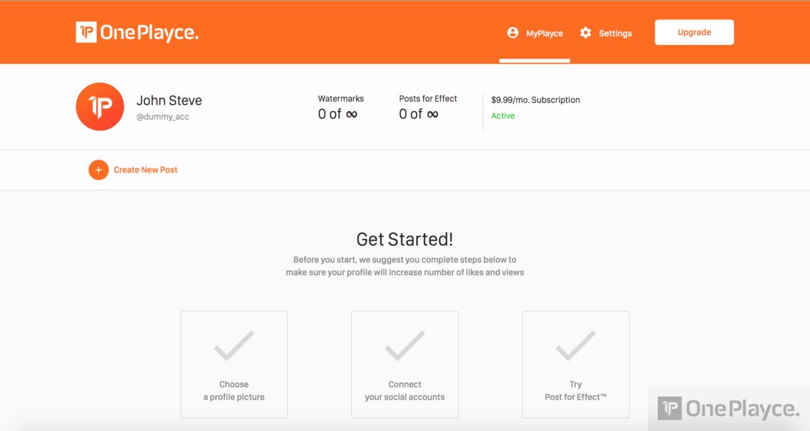Click the Watermarks count 0 of ∞
The image size is (810, 431).
pyautogui.click(x=337, y=114)
